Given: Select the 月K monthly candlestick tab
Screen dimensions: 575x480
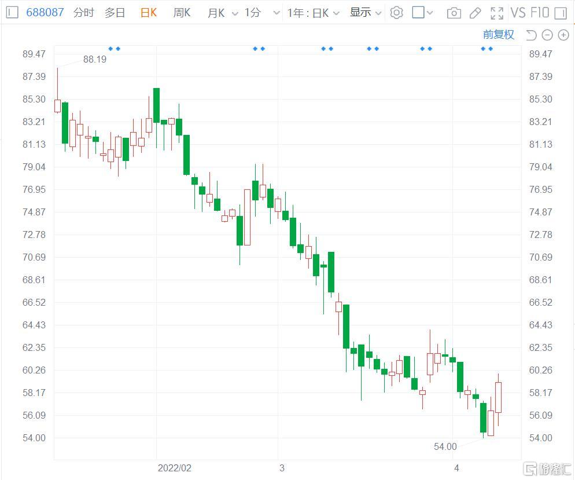Looking at the screenshot, I should (216, 13).
